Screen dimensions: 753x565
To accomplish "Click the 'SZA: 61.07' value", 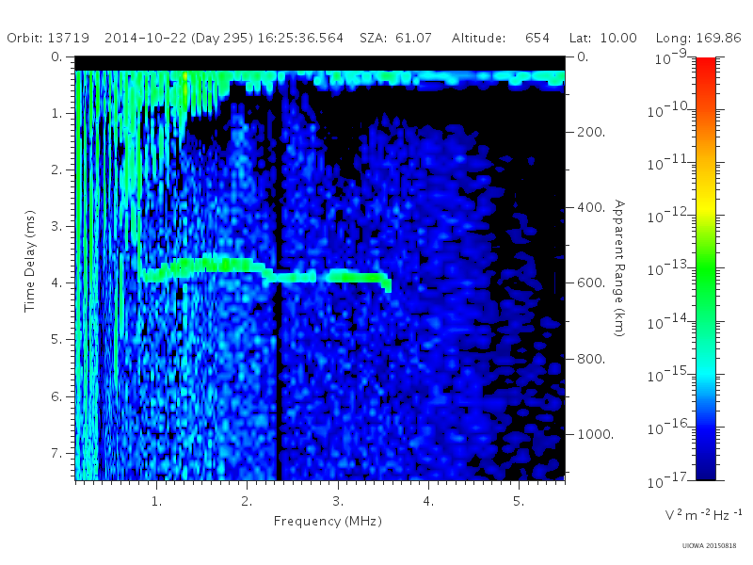I will pyautogui.click(x=395, y=38).
